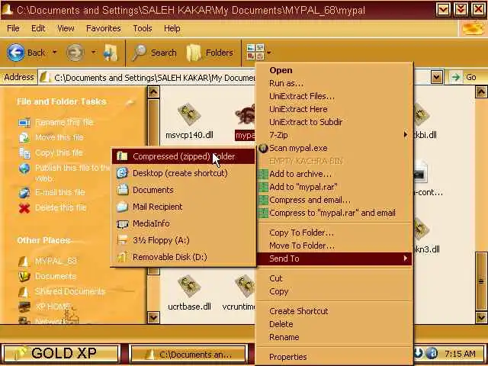Choose UniExtract Here
The height and width of the screenshot is (366, 488).
[x=334, y=109]
